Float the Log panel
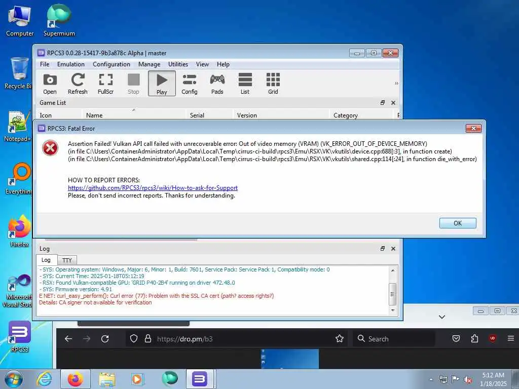The width and height of the screenshot is (519, 389). click(383, 248)
